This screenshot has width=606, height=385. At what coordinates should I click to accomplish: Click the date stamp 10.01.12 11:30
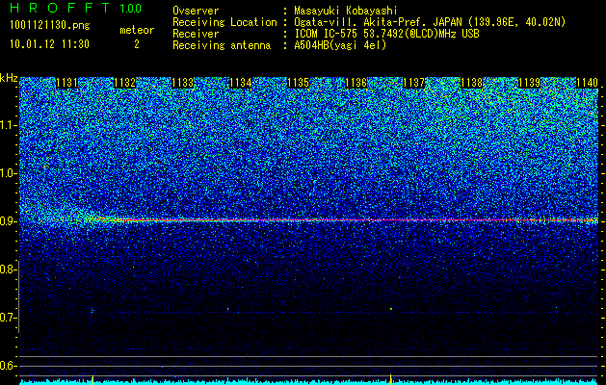click(49, 44)
